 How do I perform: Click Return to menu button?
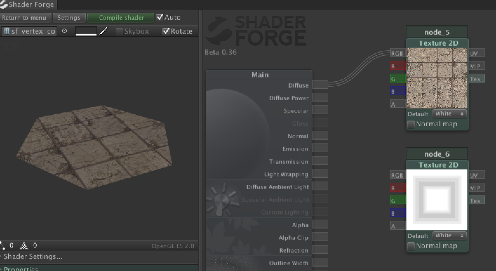[x=25, y=18]
